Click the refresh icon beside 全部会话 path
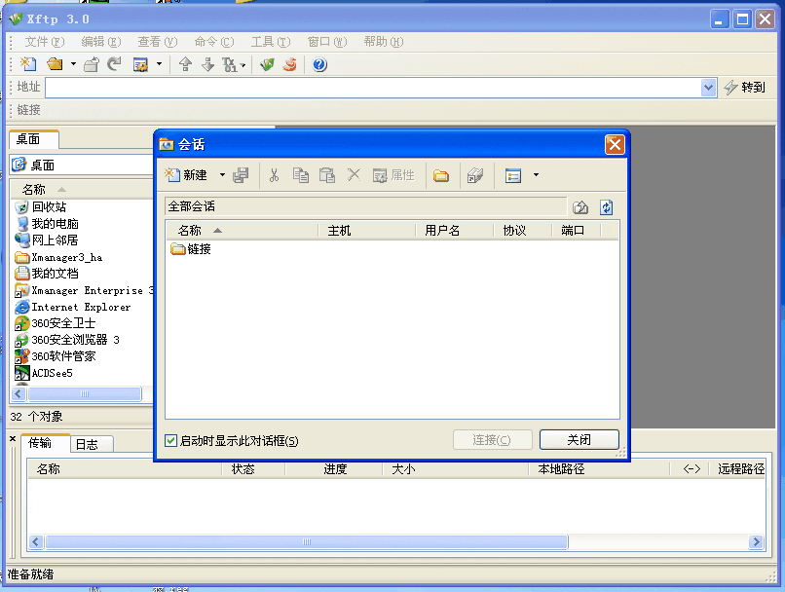This screenshot has height=592, width=785. [607, 207]
